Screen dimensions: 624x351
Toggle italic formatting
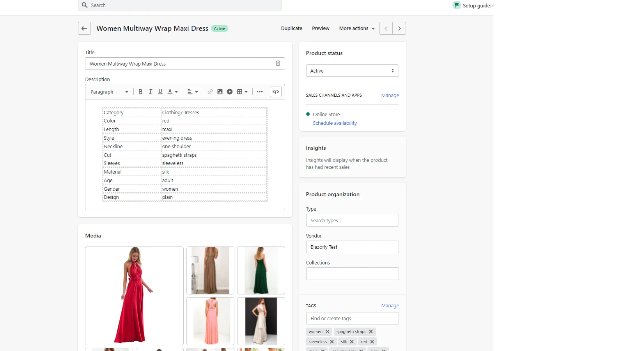(x=150, y=92)
